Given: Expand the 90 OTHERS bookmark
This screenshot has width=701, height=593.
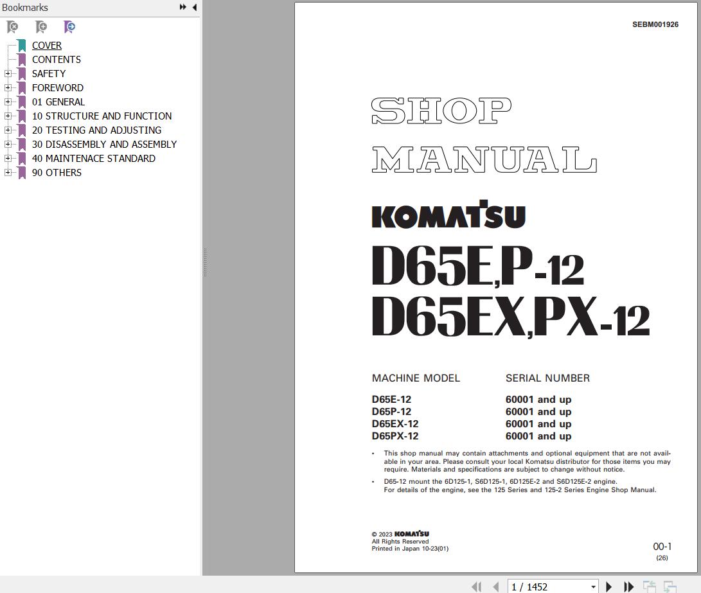Looking at the screenshot, I should coord(8,172).
